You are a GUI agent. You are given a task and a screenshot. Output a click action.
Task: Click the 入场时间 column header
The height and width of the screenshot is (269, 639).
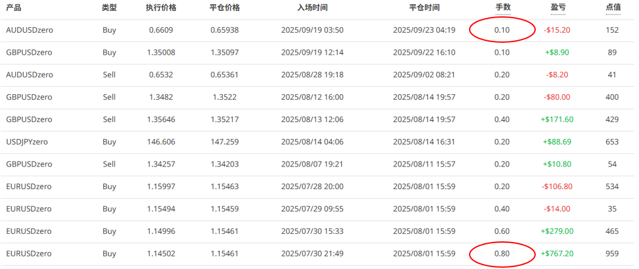pyautogui.click(x=312, y=8)
